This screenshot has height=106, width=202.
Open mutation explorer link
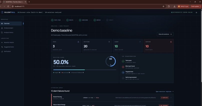click(164, 91)
